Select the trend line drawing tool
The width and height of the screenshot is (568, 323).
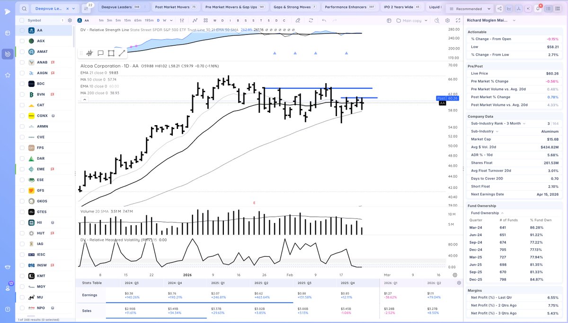click(122, 53)
